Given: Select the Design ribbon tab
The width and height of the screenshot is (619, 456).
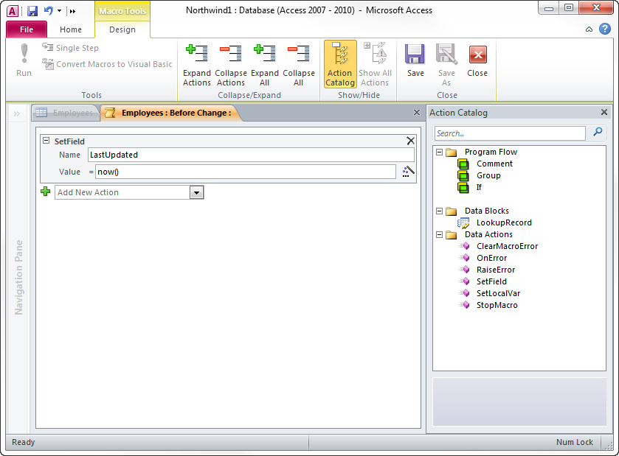Looking at the screenshot, I should coord(122,29).
